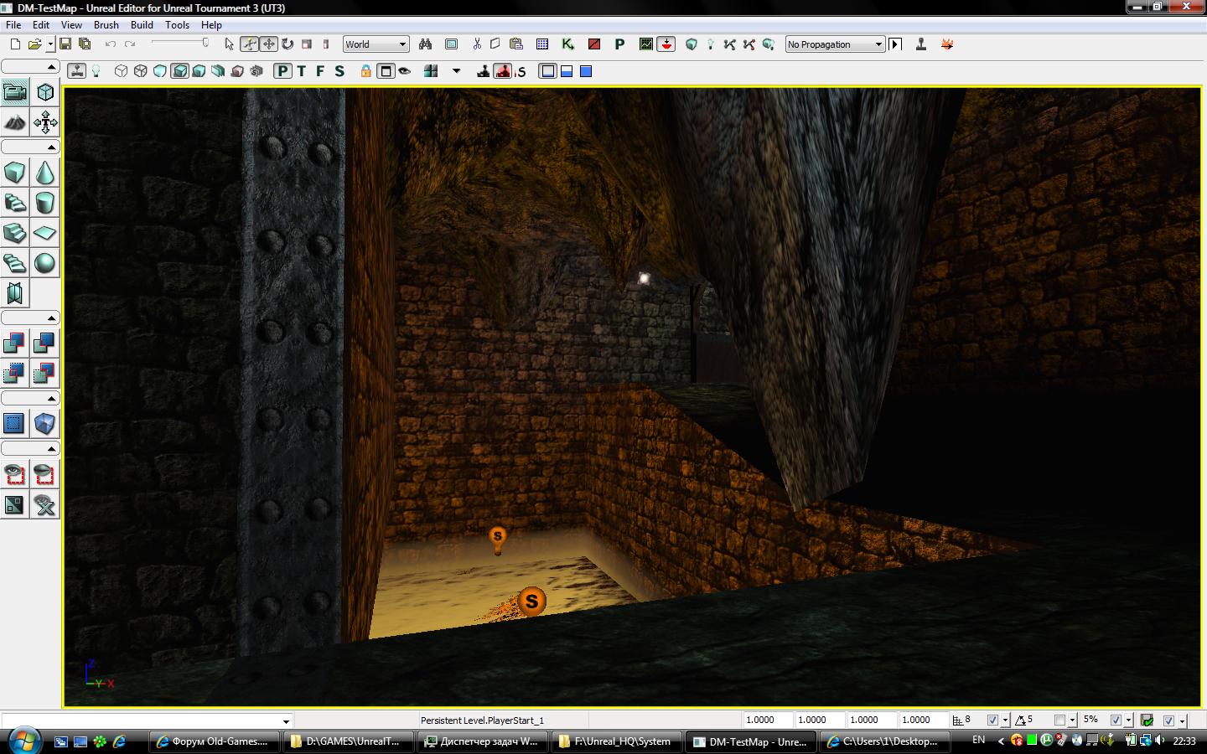Select the Cone brush builder tool
Screen dimensions: 1207x754
44,173
